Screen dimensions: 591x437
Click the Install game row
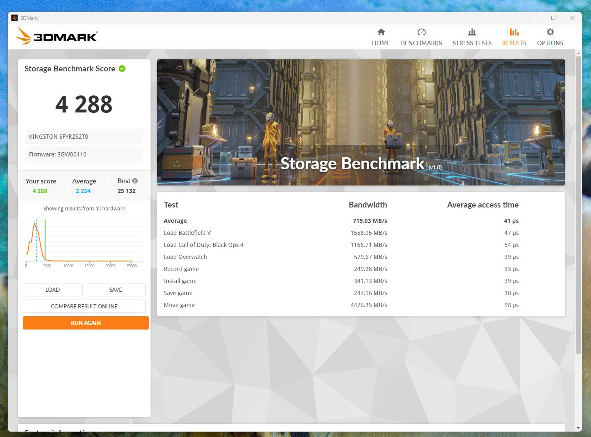[x=361, y=281]
